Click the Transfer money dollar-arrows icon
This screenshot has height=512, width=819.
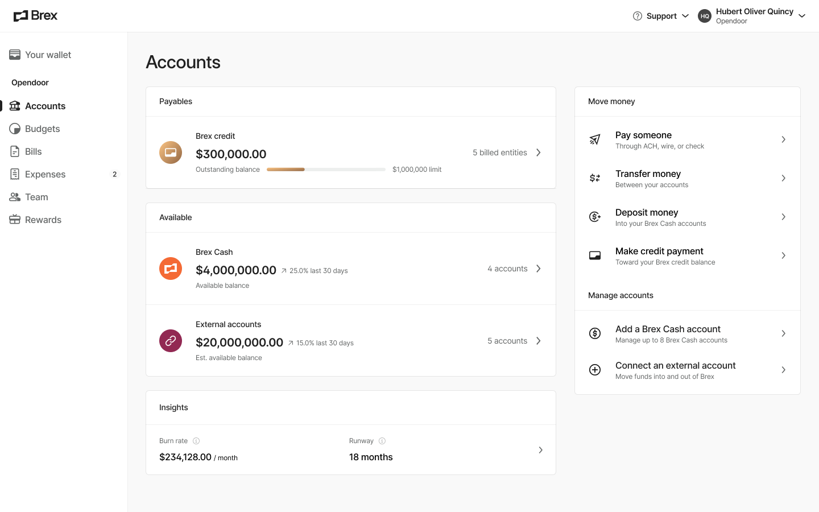(595, 178)
